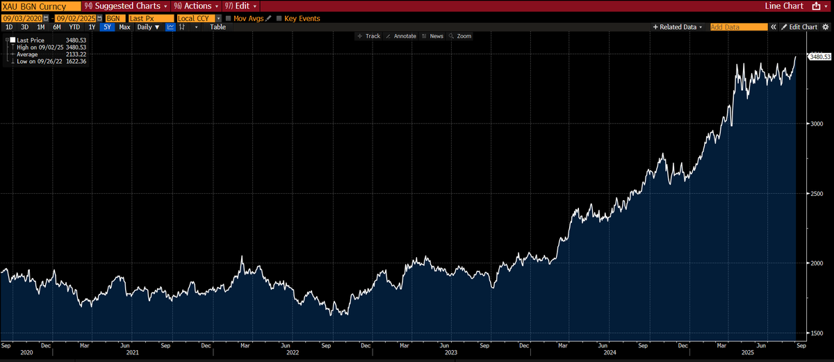Click the Low on 09/26/22 legend row
Viewport: 834px width, 362px height.
coord(50,61)
